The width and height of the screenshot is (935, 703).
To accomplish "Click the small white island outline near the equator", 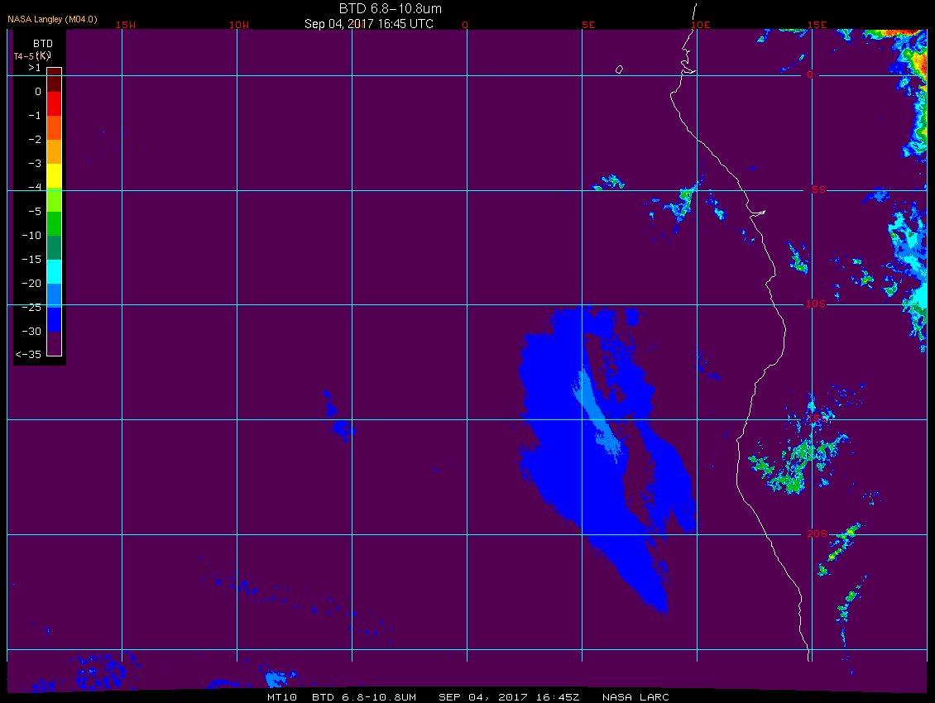I will point(619,69).
